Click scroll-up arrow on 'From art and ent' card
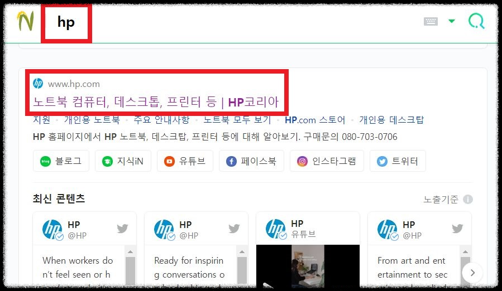The height and width of the screenshot is (291, 502). tap(465, 251)
